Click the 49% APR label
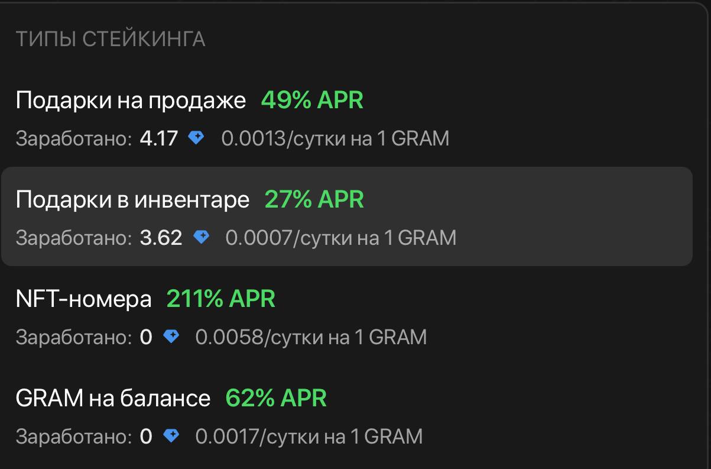Image resolution: width=711 pixels, height=469 pixels. (x=312, y=100)
